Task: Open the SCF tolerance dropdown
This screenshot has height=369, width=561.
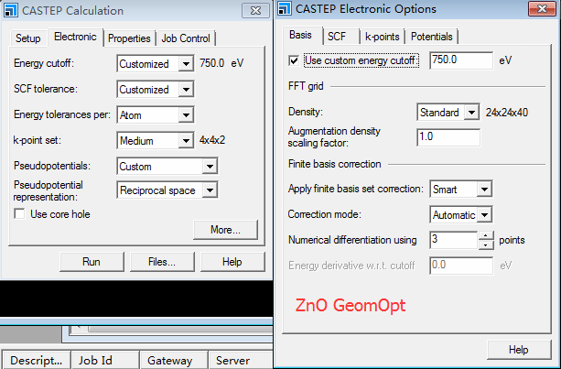Action: 186,90
